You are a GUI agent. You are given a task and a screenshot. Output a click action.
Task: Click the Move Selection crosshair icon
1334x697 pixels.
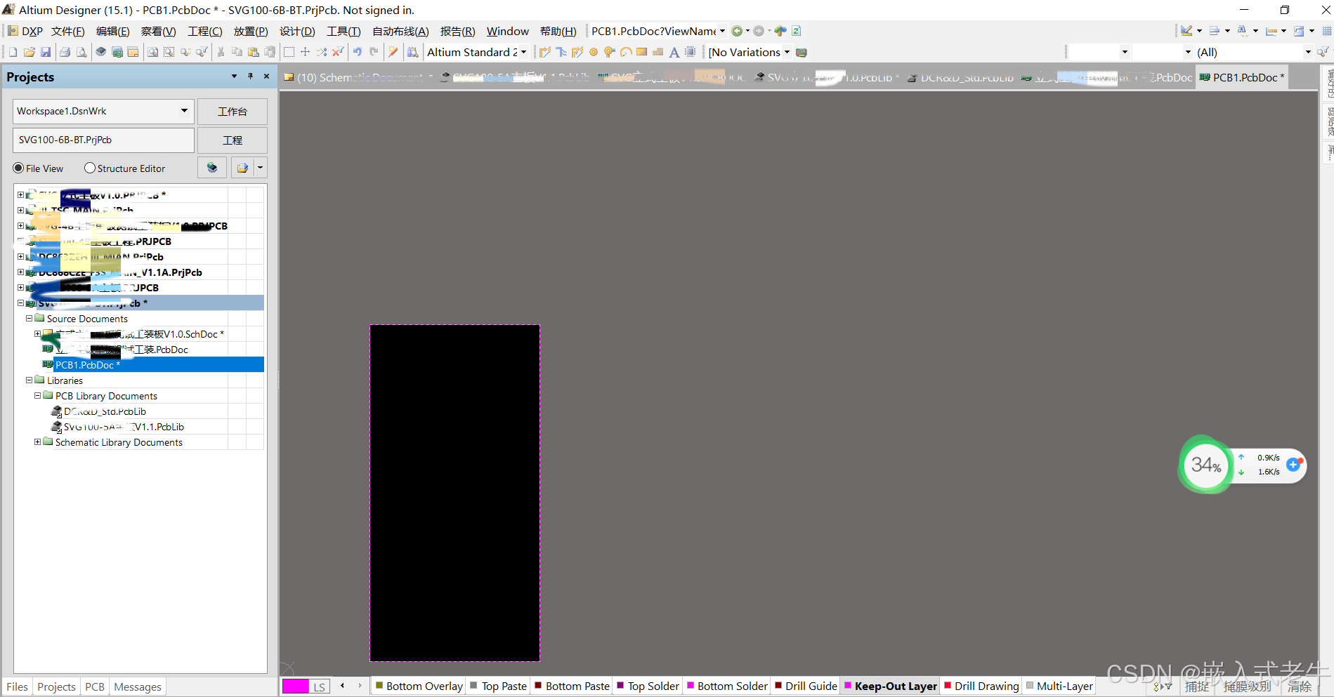click(x=305, y=52)
